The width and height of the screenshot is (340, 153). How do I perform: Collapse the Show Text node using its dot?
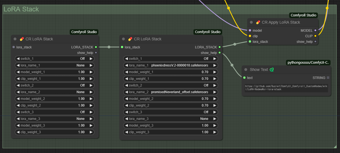(246, 70)
